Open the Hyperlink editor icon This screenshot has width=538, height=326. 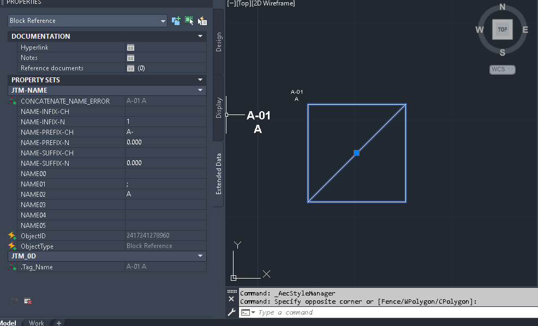130,47
